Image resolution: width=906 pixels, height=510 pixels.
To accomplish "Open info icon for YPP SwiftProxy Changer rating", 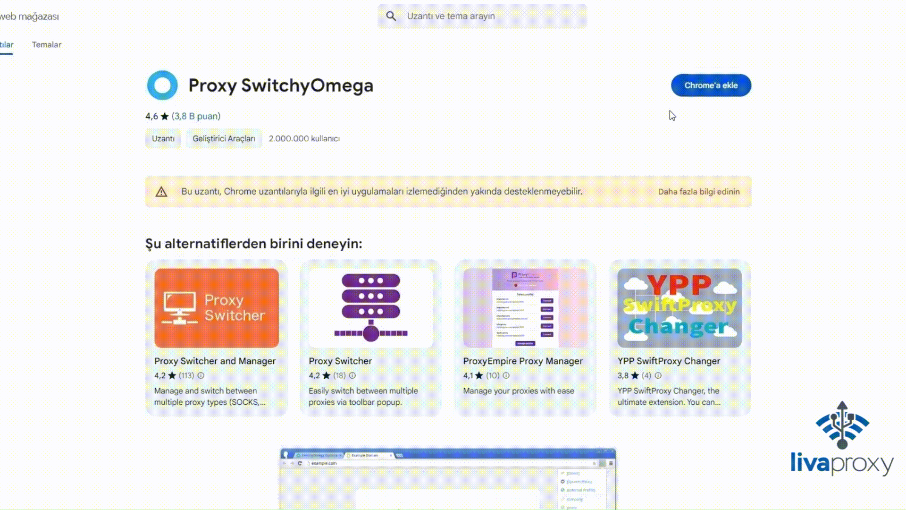I will 658,375.
